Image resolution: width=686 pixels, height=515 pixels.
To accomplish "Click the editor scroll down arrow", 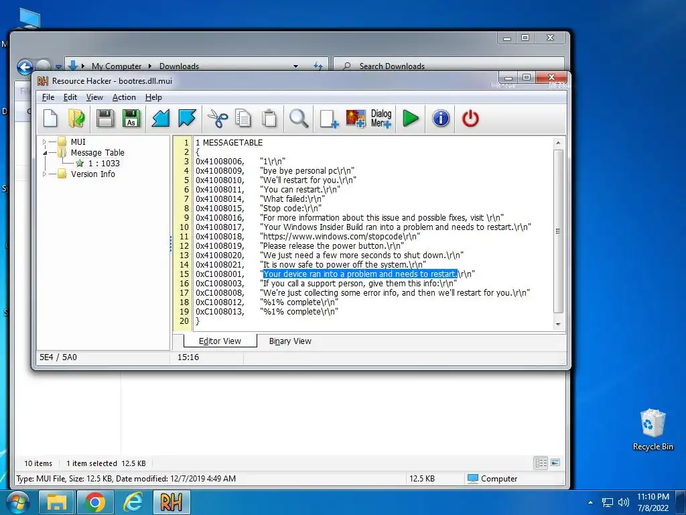I will pos(558,325).
